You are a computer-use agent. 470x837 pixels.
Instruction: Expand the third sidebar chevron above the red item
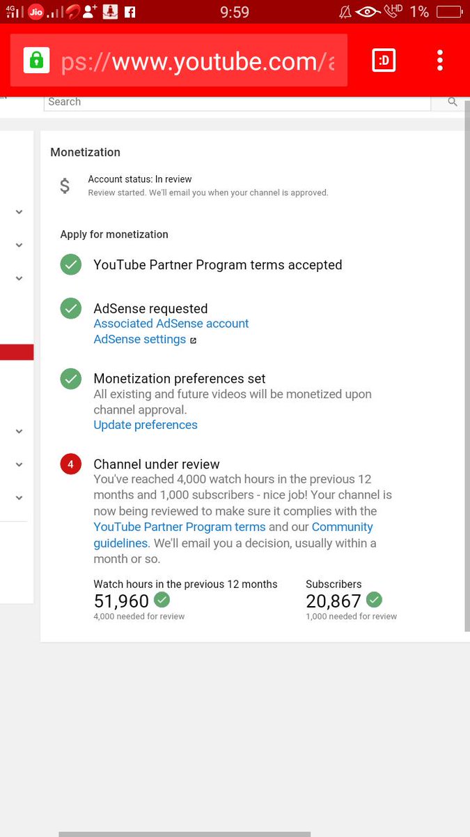(x=19, y=278)
